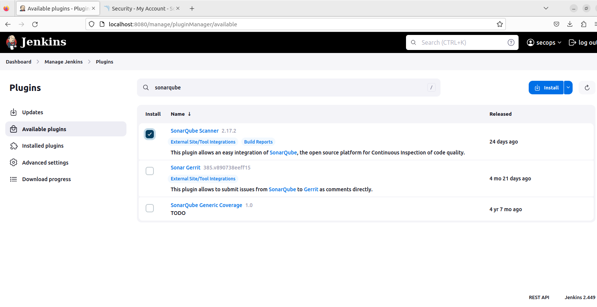Click the secops user account icon

530,42
